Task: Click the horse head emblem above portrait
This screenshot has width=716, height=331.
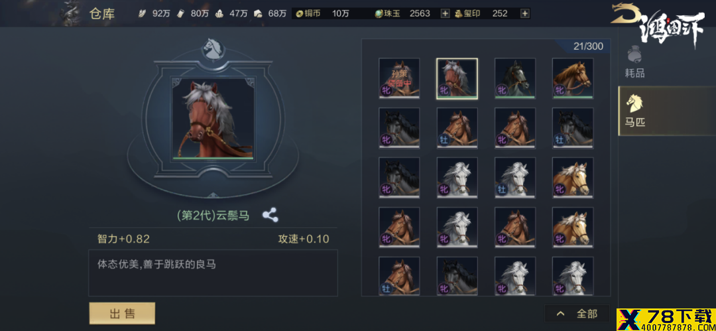Action: [x=214, y=49]
